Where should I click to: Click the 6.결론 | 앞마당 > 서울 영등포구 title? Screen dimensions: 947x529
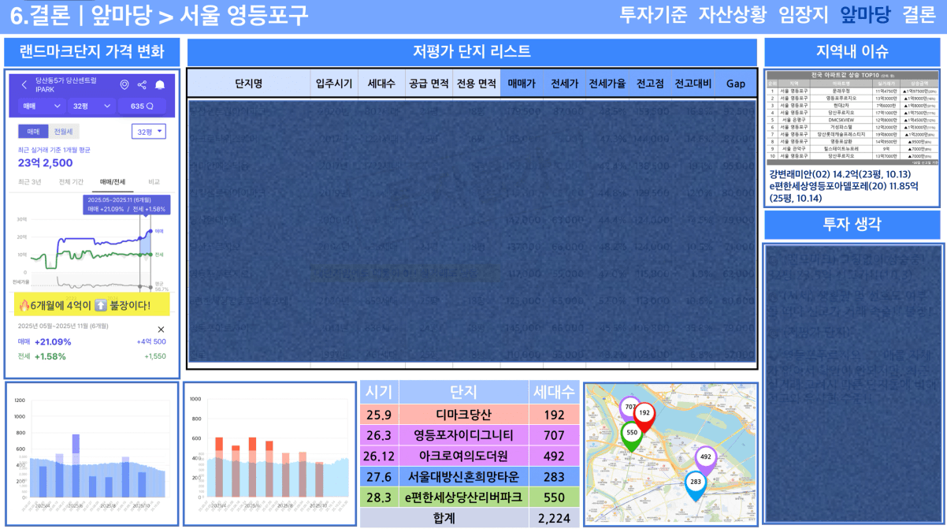(160, 14)
